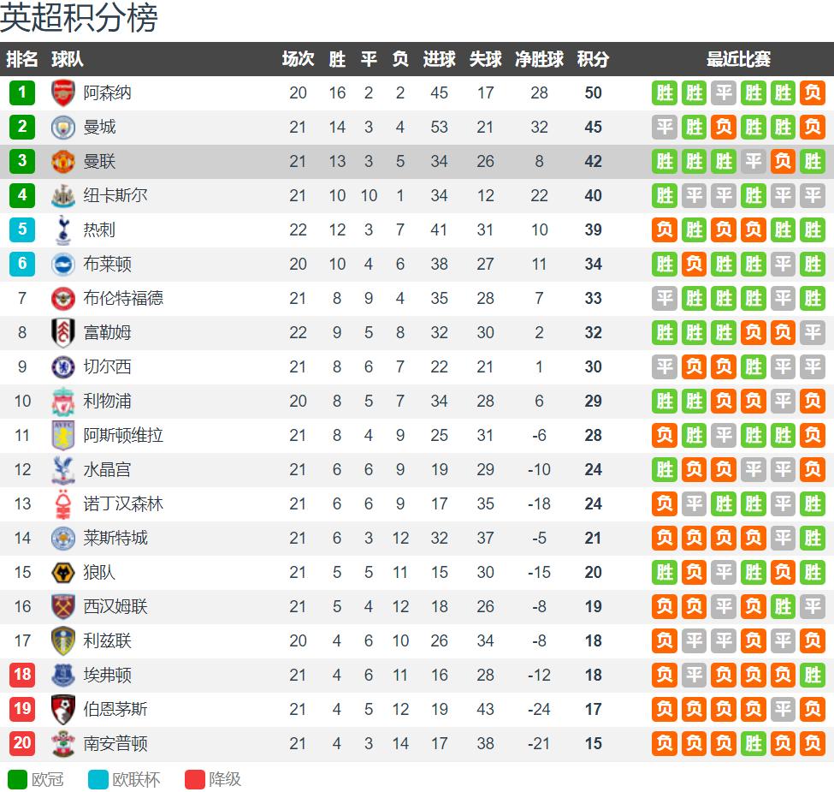Sort table by 净胜球 column header
This screenshot has width=834, height=792.
click(539, 59)
